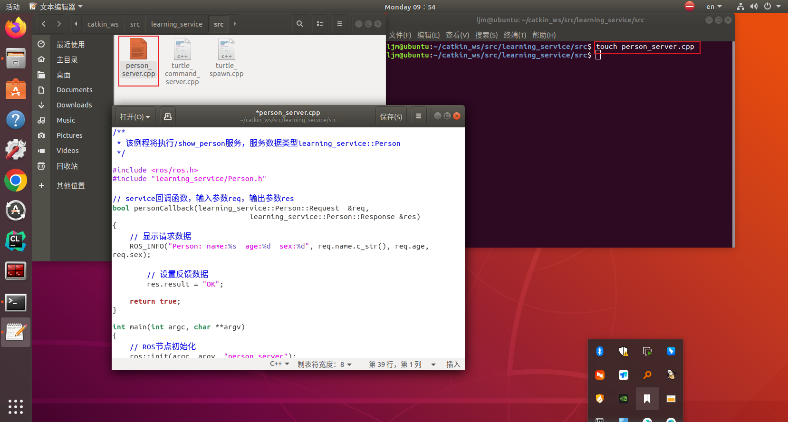
Task: Navigate to learning_service in path bar
Action: coord(177,24)
